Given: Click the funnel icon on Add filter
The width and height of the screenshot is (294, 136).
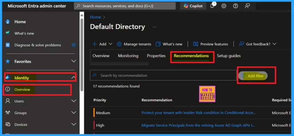Looking at the screenshot, I should pyautogui.click(x=243, y=76).
